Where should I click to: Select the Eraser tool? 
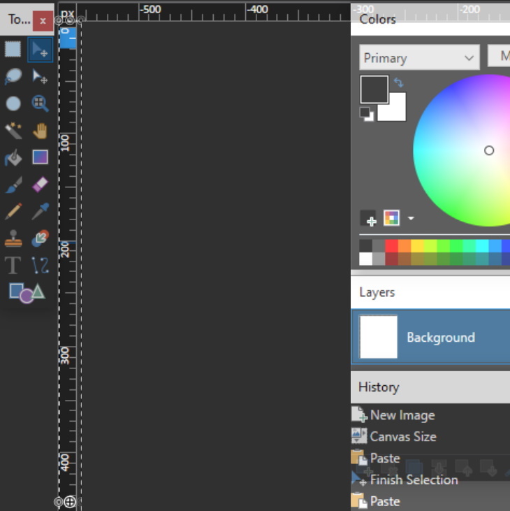[x=40, y=185]
